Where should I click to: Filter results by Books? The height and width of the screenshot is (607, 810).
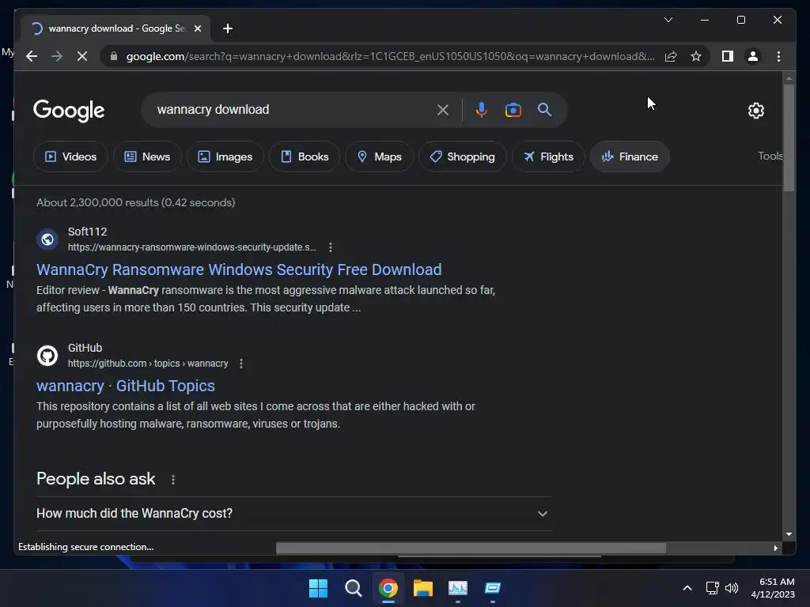click(x=305, y=156)
